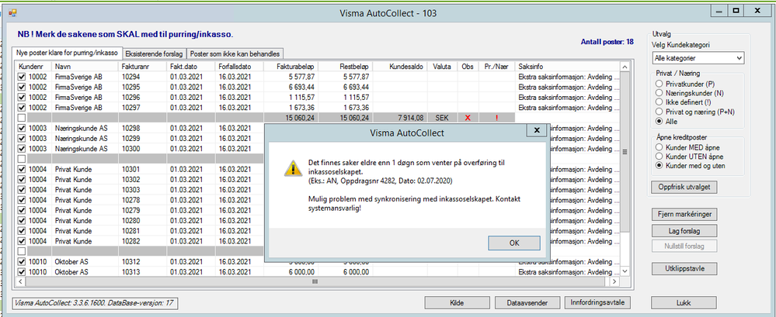Click the Kilde button
Screen dimensions: 776x317
[x=458, y=303]
